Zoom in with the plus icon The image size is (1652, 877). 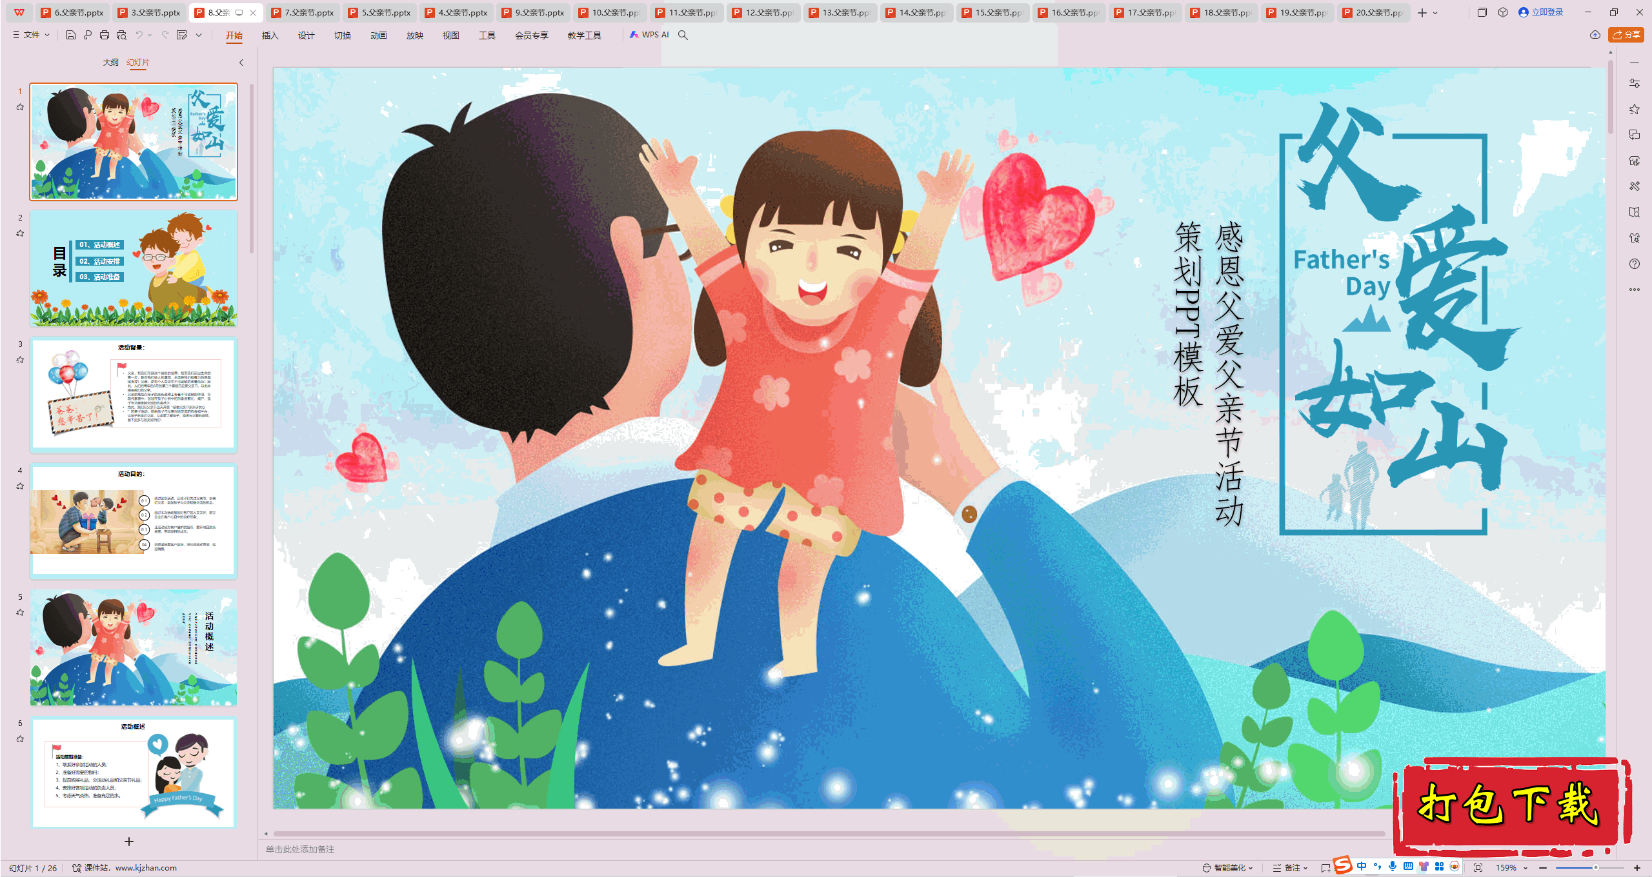coord(1637,868)
